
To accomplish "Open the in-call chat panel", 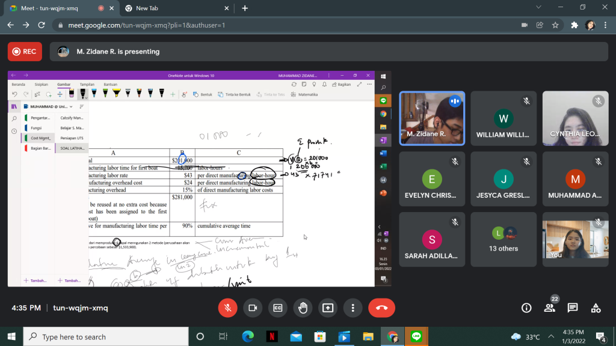I will point(573,308).
